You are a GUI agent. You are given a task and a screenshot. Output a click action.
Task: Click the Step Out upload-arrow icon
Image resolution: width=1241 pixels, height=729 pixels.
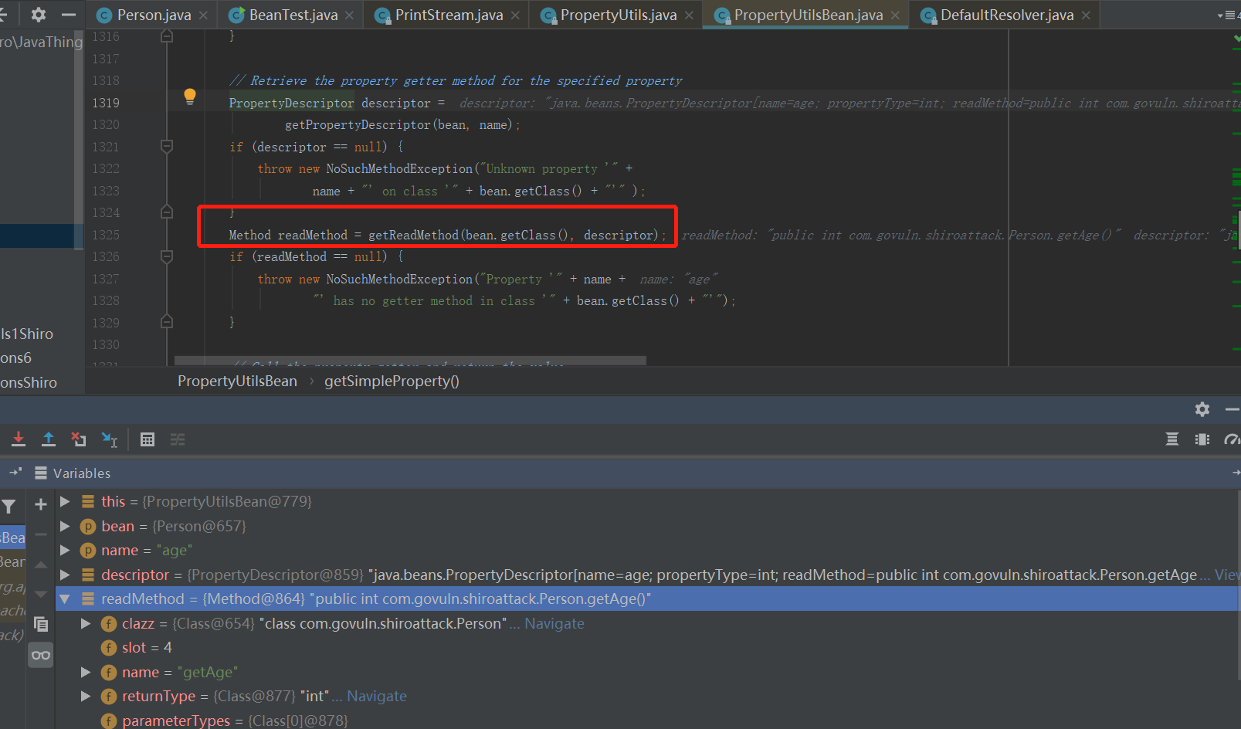49,439
